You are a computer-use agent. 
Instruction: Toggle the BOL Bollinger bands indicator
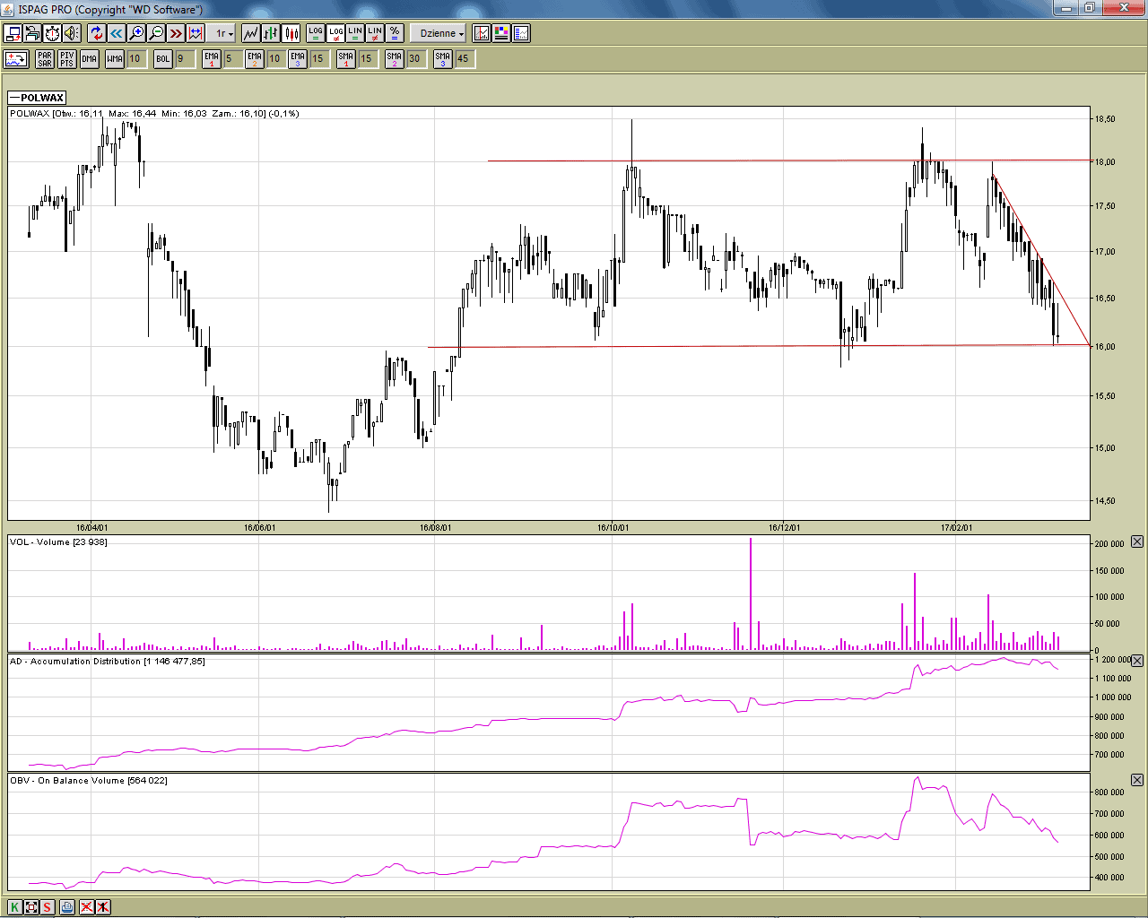click(162, 59)
